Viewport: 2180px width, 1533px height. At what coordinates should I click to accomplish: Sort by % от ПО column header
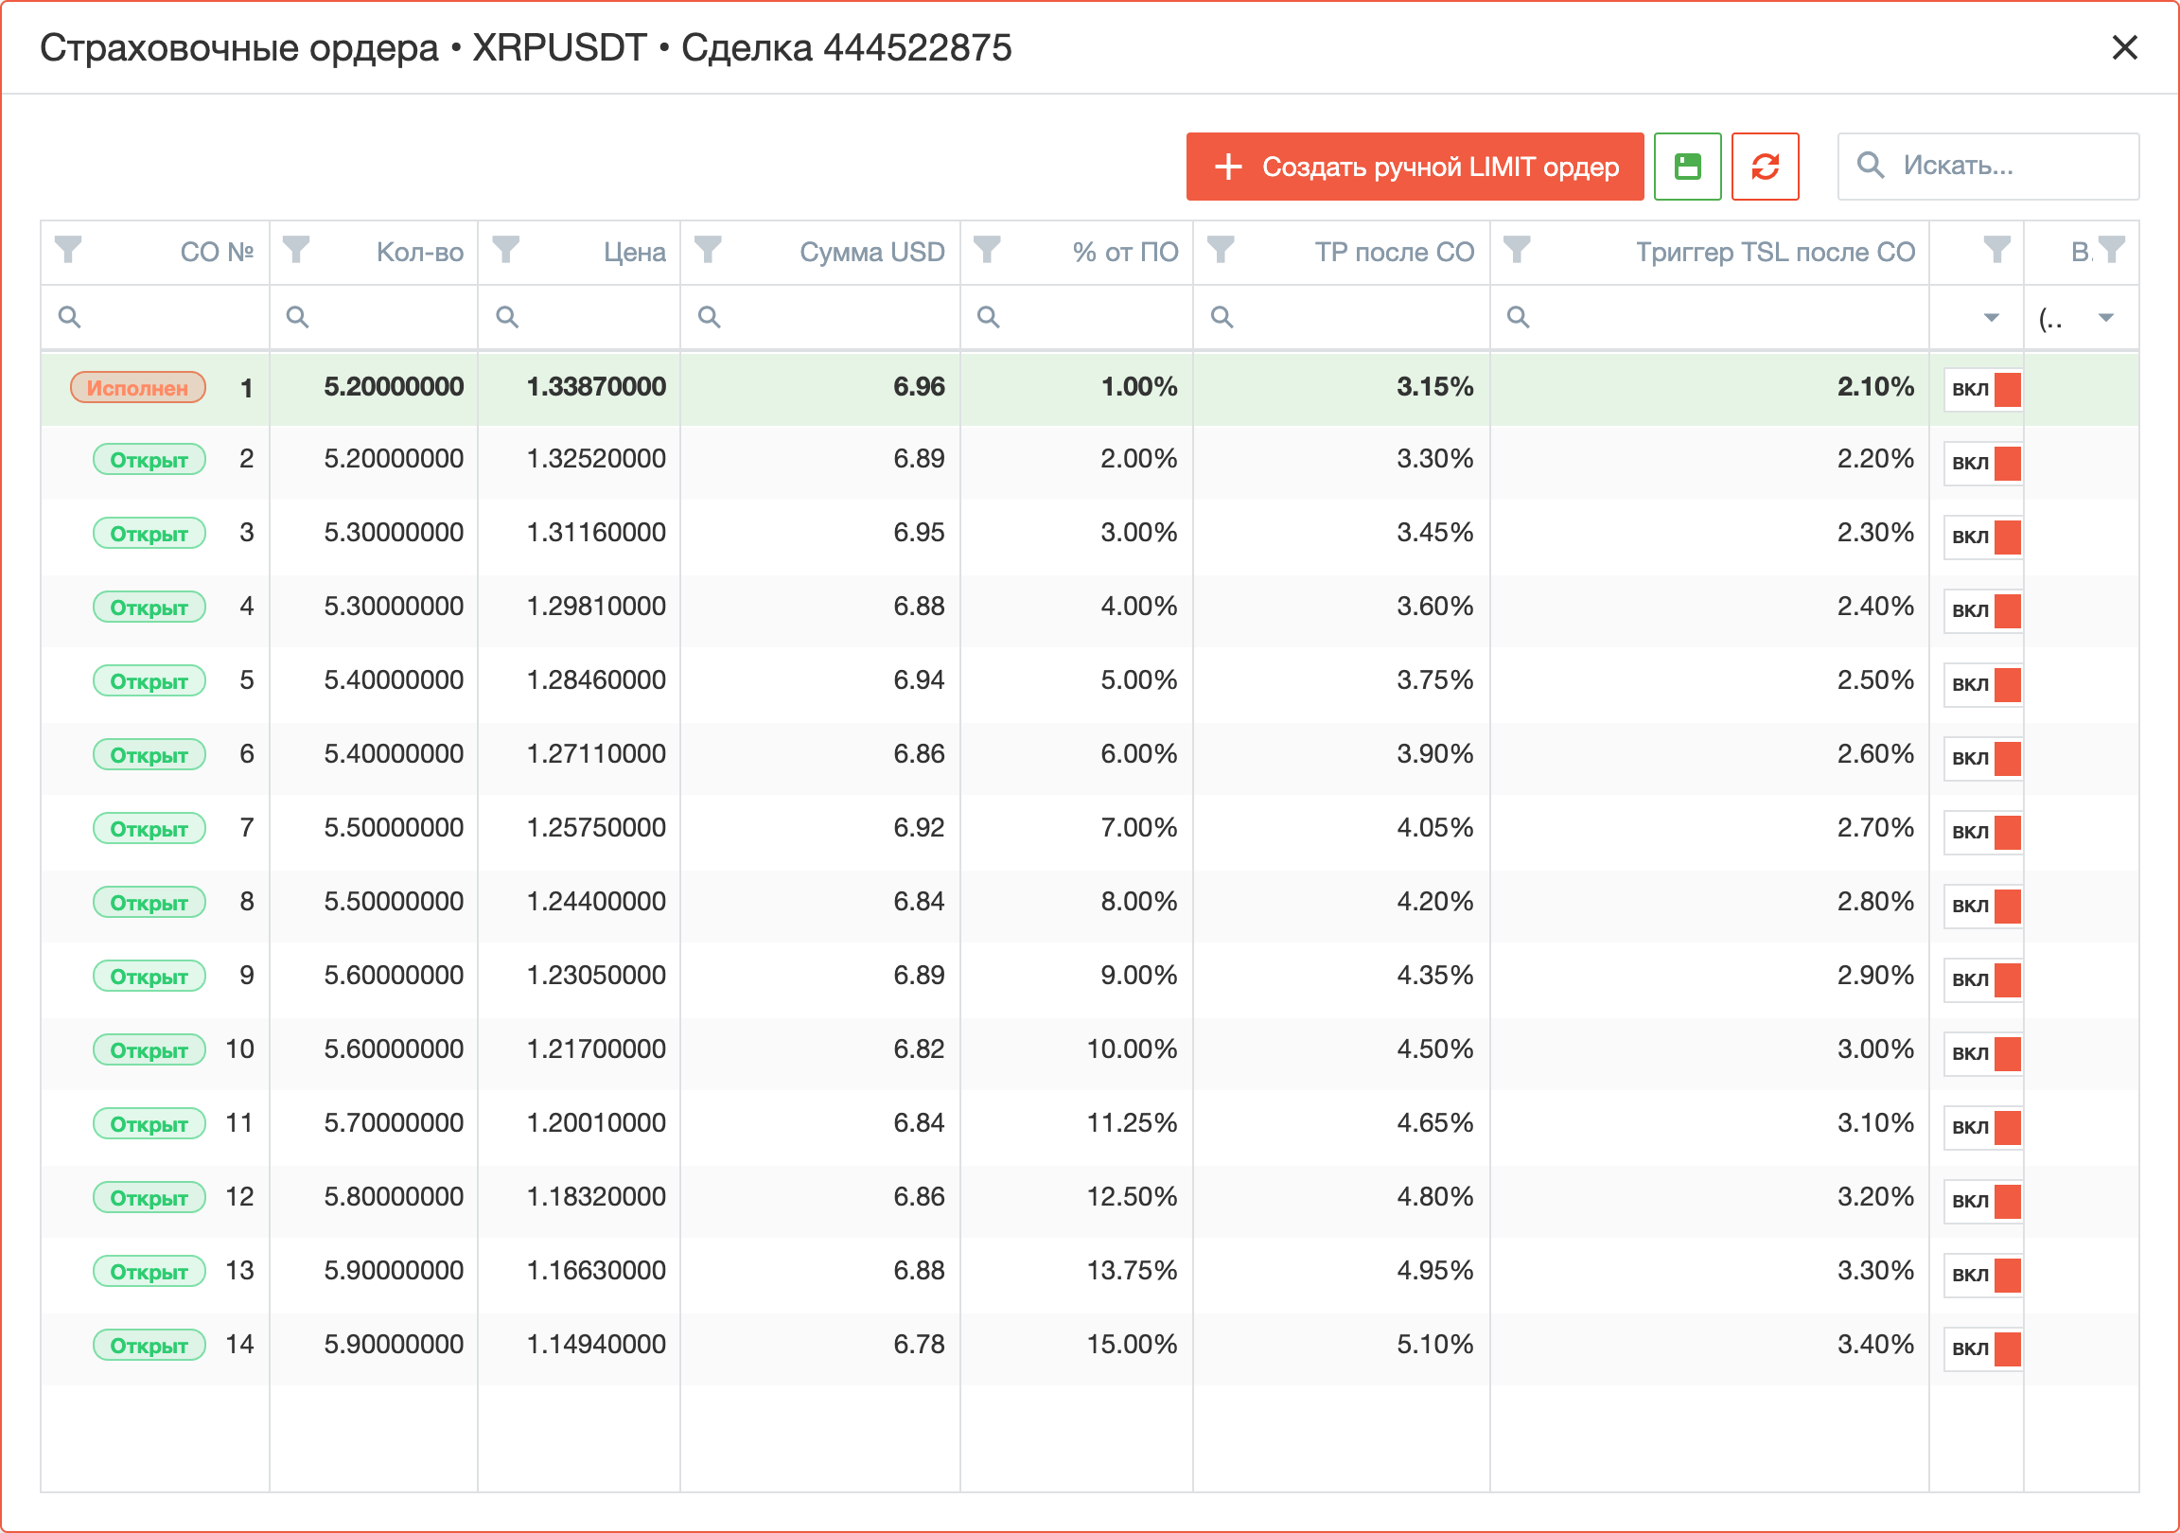point(1125,252)
